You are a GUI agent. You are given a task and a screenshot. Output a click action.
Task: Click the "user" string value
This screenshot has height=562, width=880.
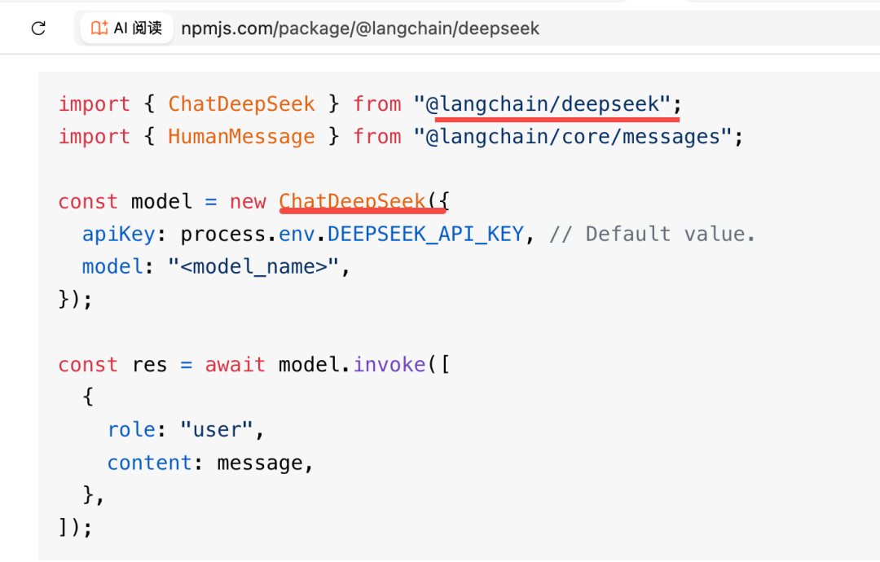tap(217, 429)
